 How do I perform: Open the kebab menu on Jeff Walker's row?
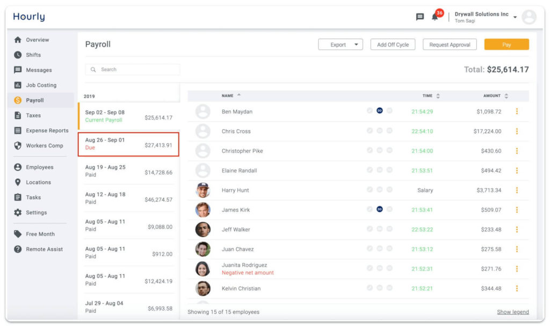[517, 229]
